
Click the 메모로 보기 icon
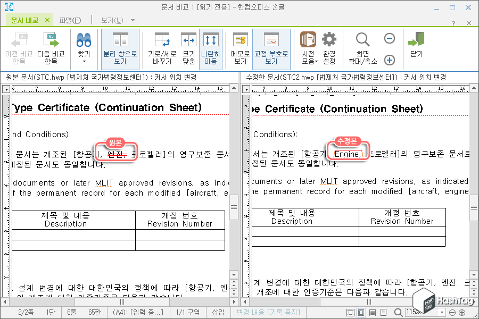(240, 47)
